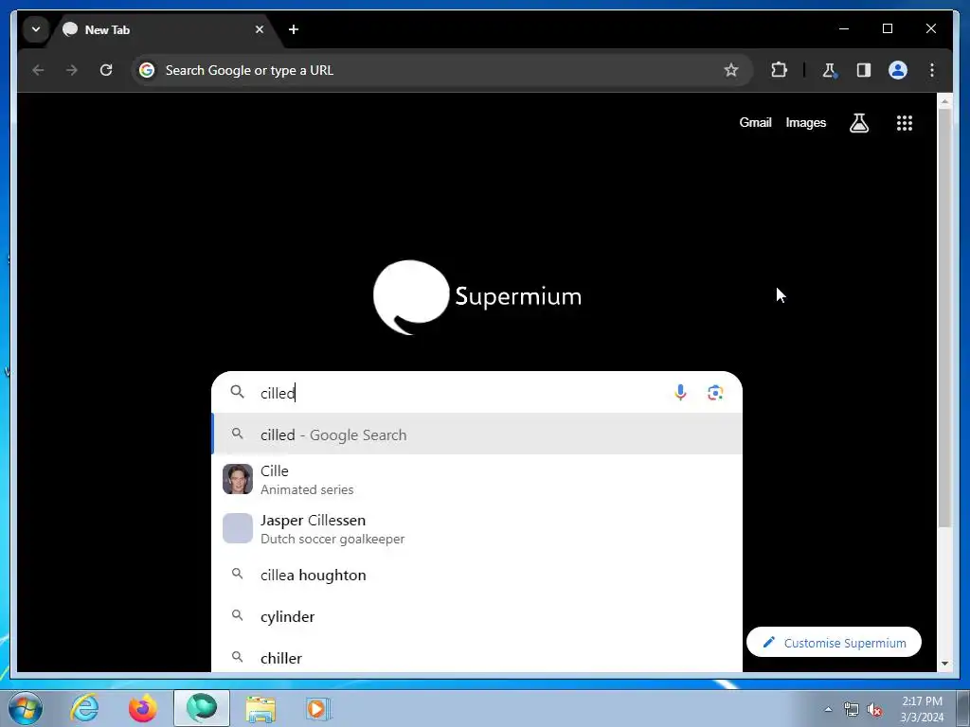Select 'cylinder' suggestion

pos(476,616)
